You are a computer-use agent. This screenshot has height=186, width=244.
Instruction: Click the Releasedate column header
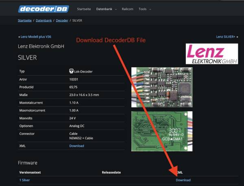pos(111,173)
